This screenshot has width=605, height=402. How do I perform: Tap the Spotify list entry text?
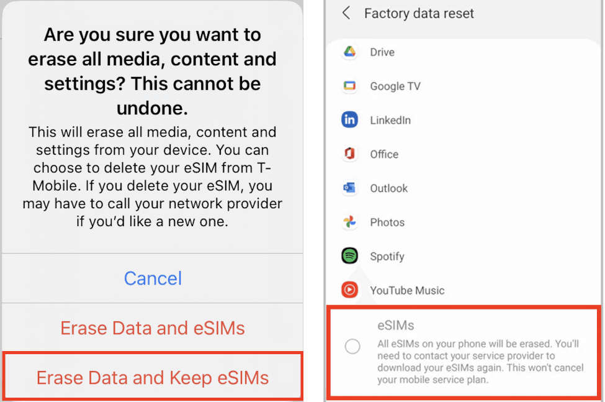point(387,257)
